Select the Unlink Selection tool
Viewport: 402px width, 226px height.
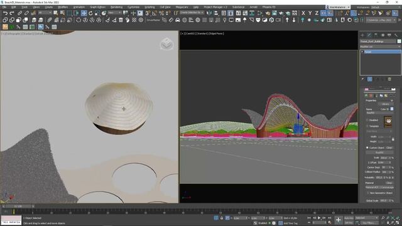(26, 13)
